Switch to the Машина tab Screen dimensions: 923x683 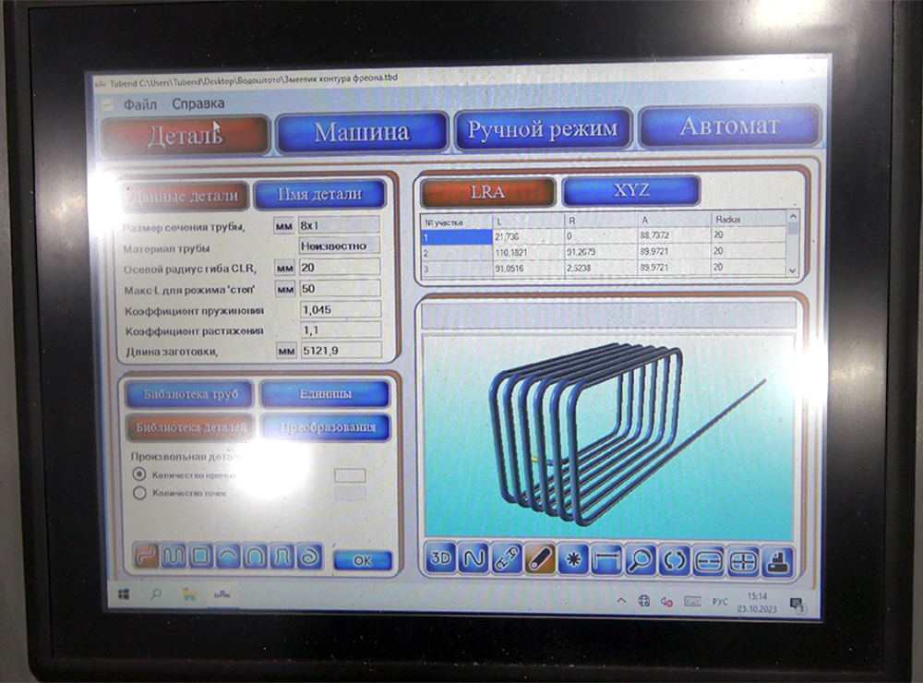361,132
